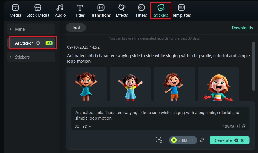Select the Stickers tab

pyautogui.click(x=161, y=11)
